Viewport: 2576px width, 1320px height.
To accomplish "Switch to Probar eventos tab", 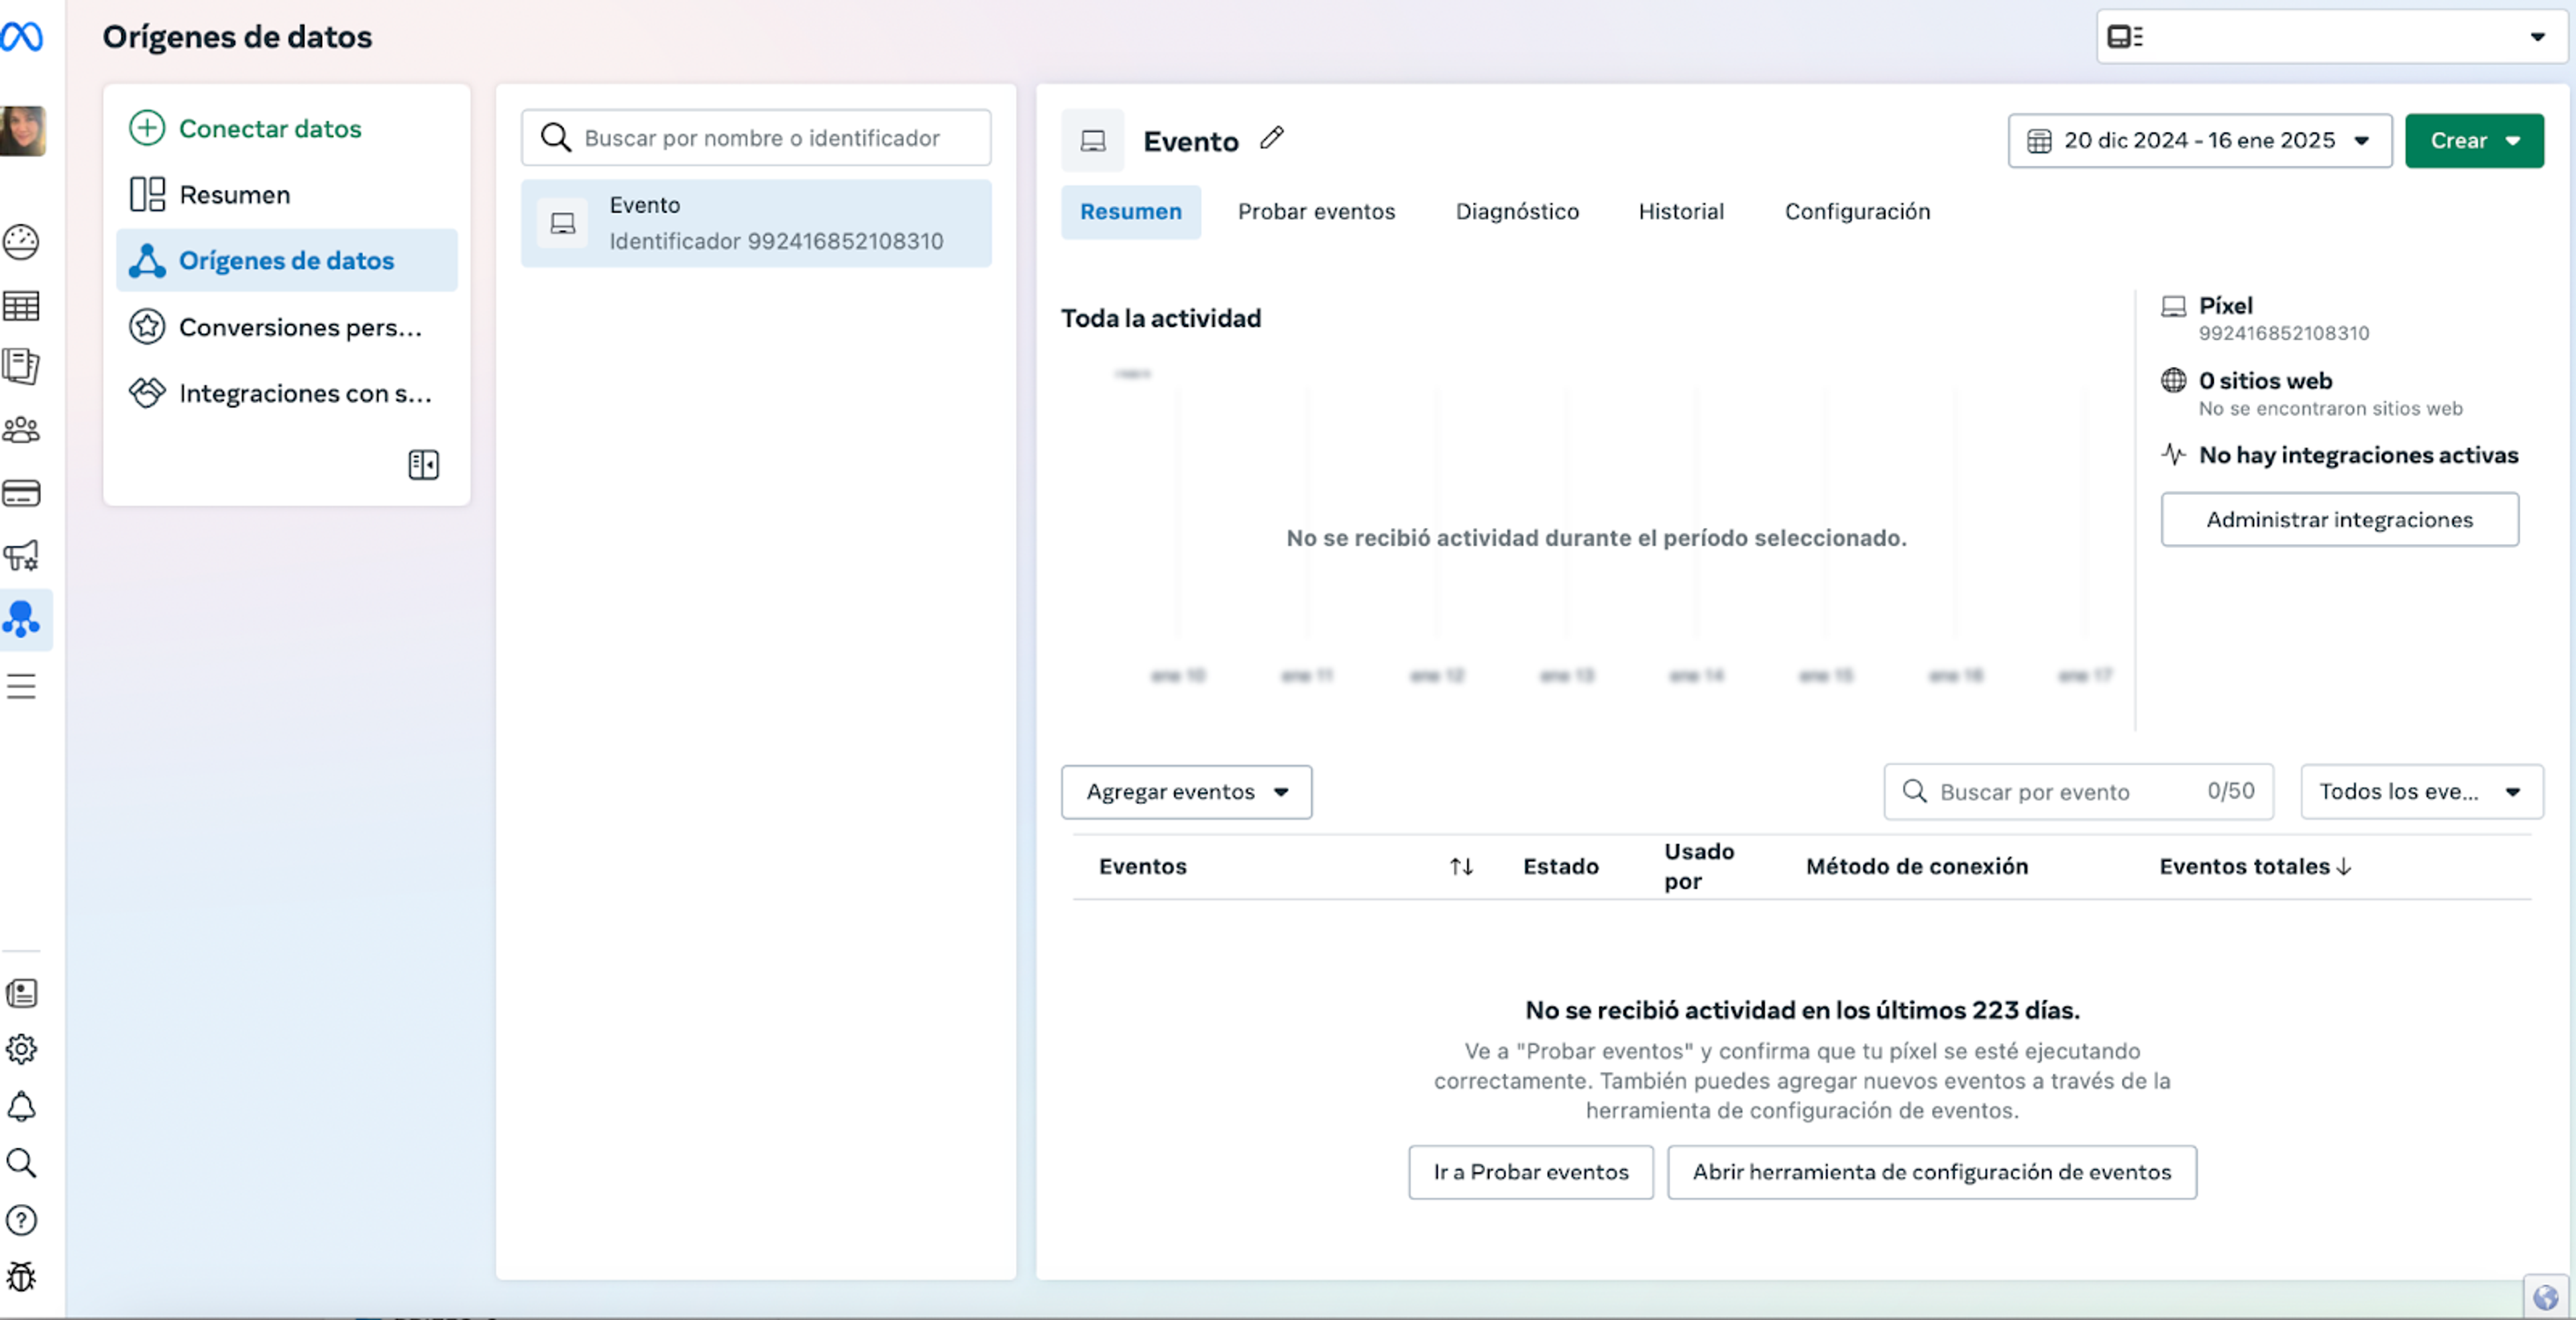I will tap(1316, 212).
